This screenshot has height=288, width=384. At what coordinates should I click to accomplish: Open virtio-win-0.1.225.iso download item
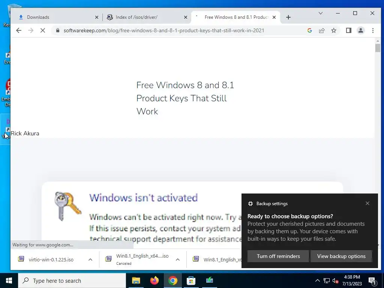51,259
